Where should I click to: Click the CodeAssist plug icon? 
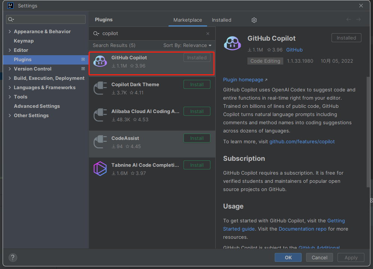(100, 142)
